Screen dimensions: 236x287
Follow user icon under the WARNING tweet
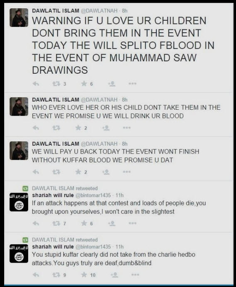pyautogui.click(x=112, y=84)
